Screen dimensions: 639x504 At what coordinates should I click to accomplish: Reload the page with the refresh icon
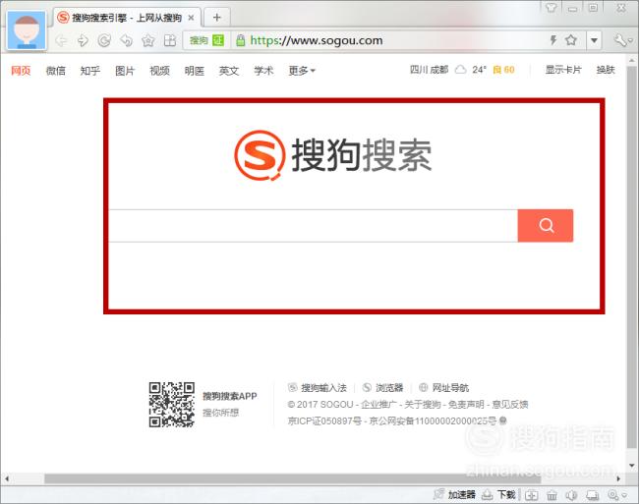105,40
